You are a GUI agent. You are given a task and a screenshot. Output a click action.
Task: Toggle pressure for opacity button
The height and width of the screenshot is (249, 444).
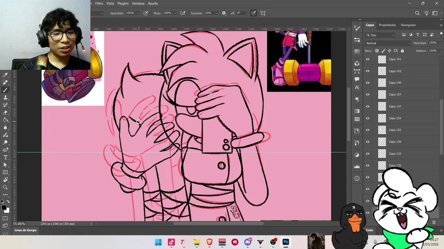click(x=146, y=13)
